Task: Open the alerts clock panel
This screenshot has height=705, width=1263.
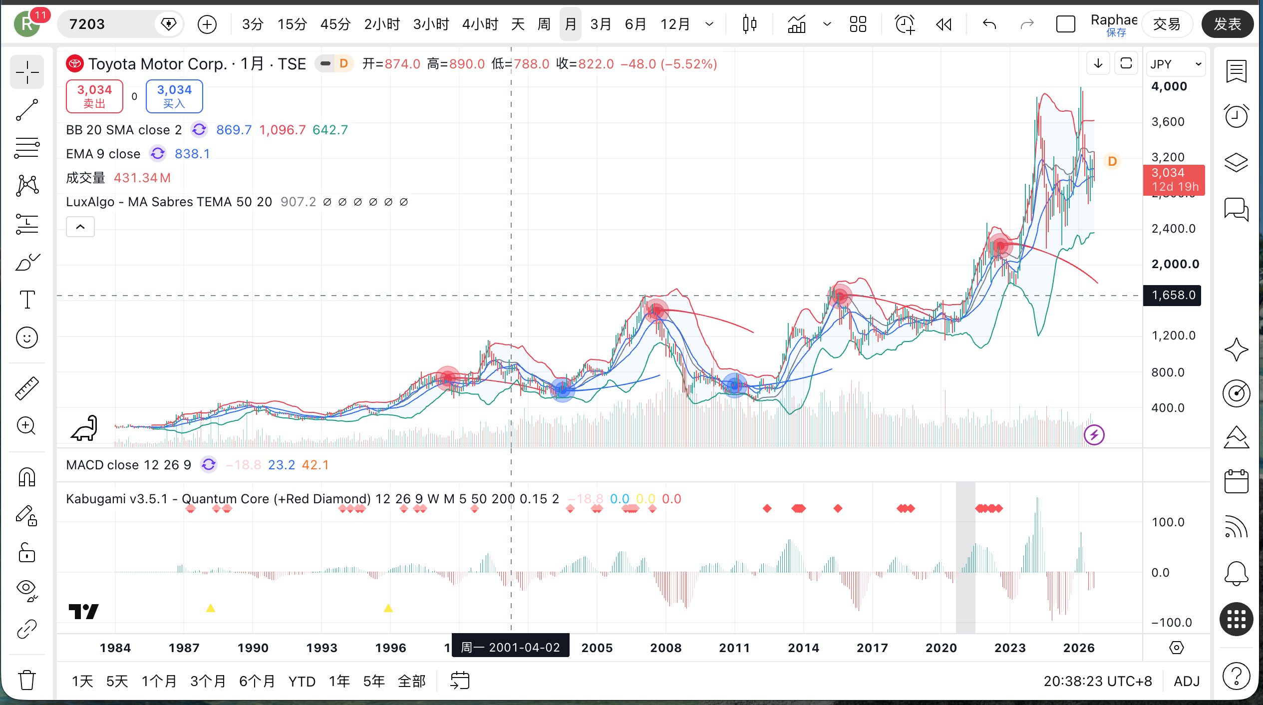Action: point(1236,116)
